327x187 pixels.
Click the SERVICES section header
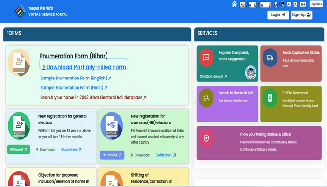259,34
